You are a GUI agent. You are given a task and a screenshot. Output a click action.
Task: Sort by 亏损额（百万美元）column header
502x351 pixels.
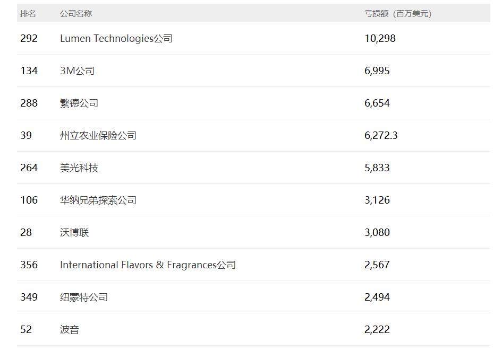(399, 14)
